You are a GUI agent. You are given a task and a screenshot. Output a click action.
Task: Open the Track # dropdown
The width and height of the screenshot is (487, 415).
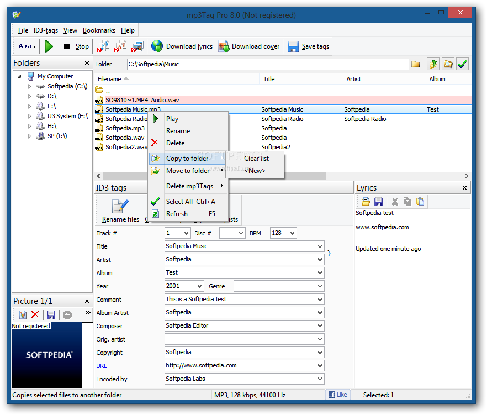[x=187, y=233]
